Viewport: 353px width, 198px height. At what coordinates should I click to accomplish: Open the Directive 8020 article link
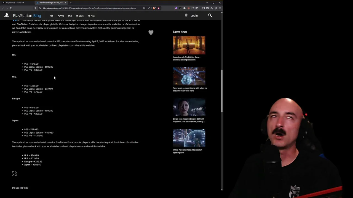click(189, 120)
